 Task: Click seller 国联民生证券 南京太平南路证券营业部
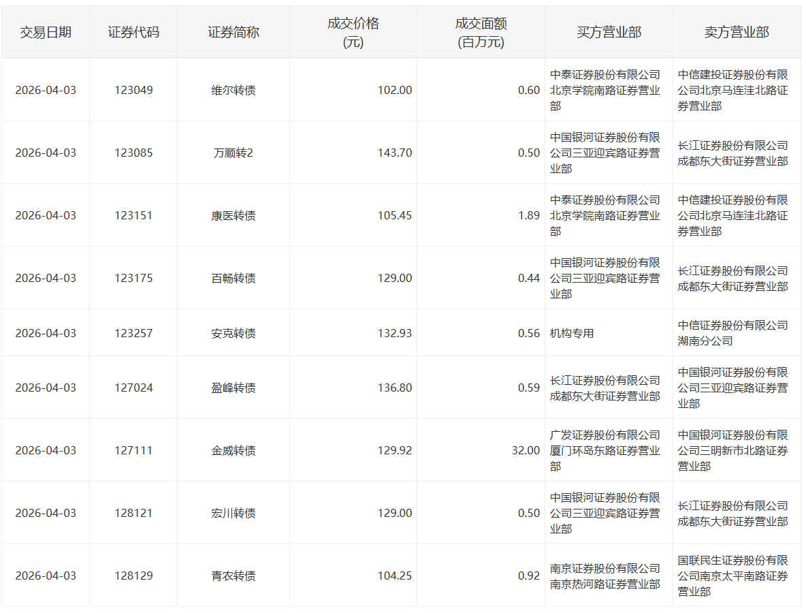coord(732,576)
